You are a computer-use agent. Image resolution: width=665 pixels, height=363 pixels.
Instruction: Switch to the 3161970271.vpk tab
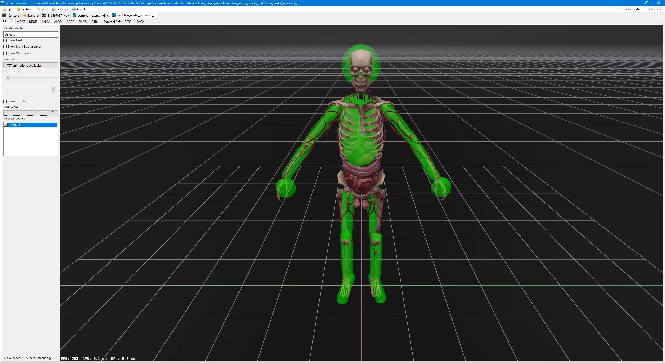click(x=56, y=16)
